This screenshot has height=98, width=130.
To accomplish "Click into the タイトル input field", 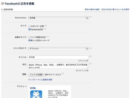I will (58, 57).
